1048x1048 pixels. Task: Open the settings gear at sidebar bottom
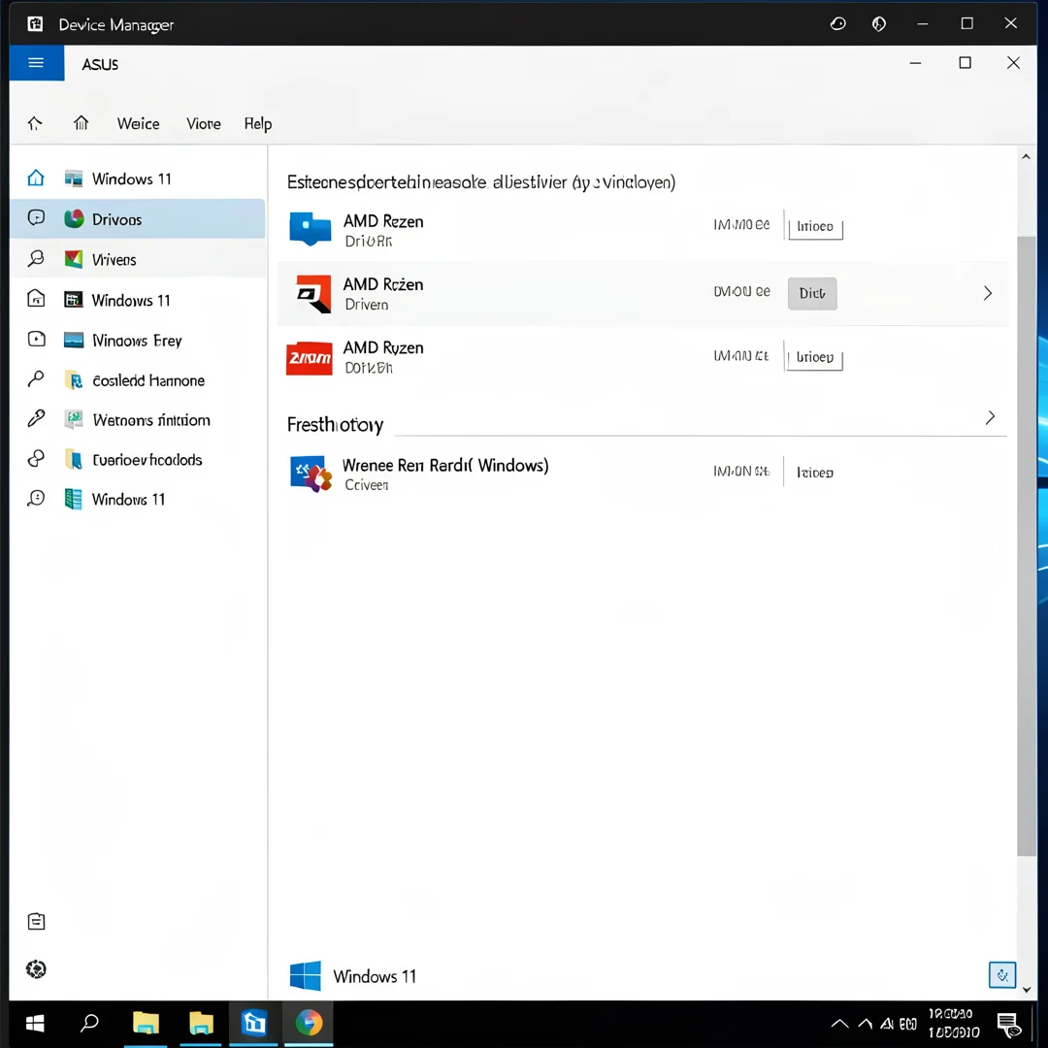pos(36,969)
